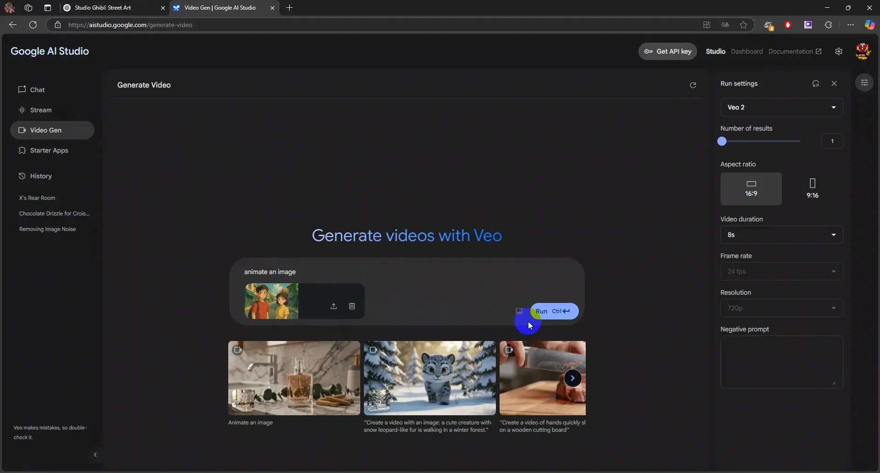Viewport: 880px width, 473px height.
Task: Open the X's Rear Room history entry
Action: click(x=37, y=198)
